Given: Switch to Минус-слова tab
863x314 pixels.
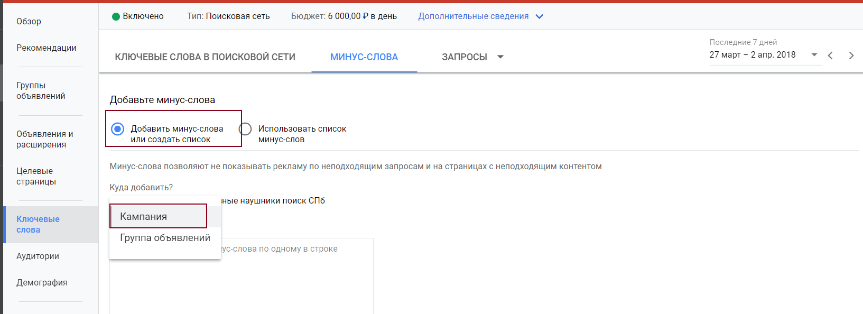Looking at the screenshot, I should [x=364, y=57].
